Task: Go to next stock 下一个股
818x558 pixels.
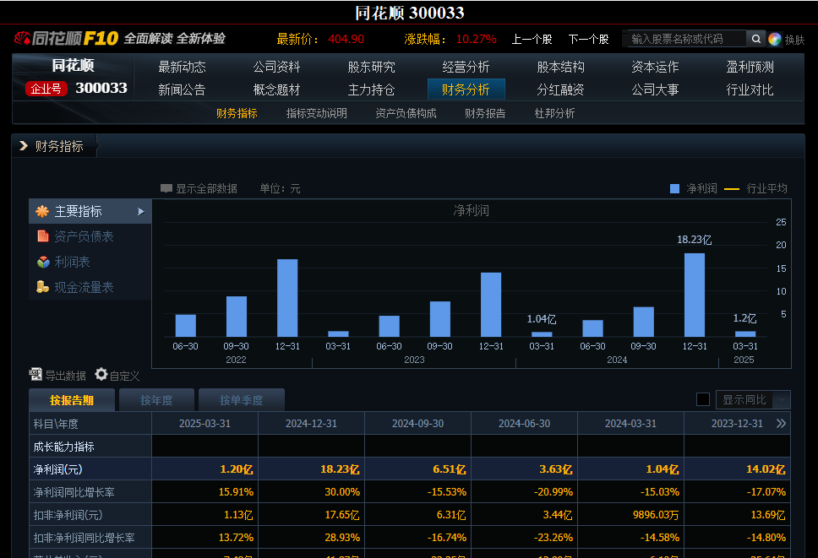Action: tap(588, 39)
